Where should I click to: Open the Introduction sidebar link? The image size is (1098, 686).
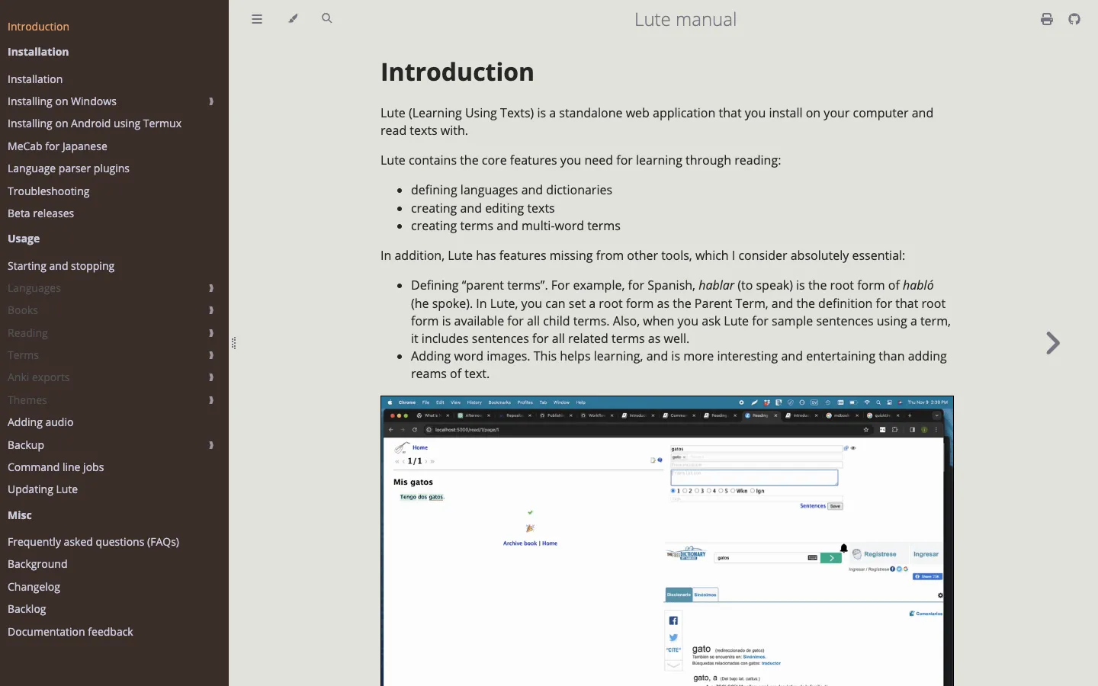click(38, 27)
